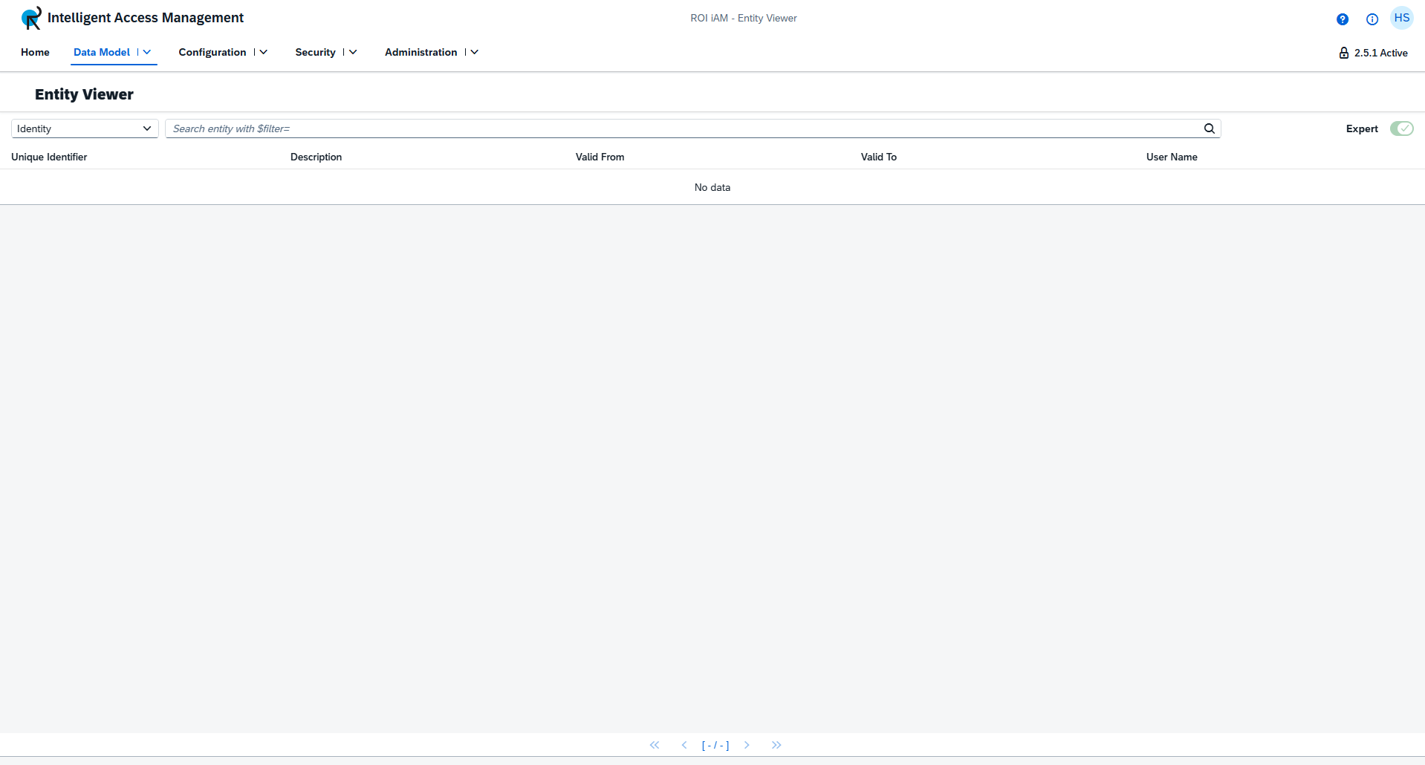Expand the Administration menu chevron
Screen dimensions: 1425x765
(474, 52)
